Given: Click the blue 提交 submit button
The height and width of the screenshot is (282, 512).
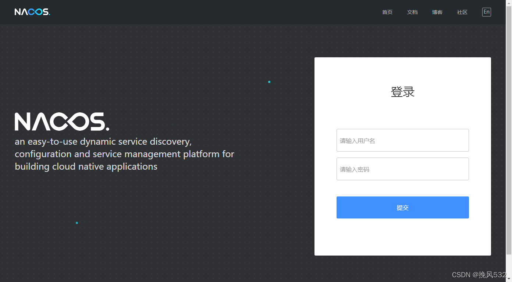Looking at the screenshot, I should [x=403, y=207].
